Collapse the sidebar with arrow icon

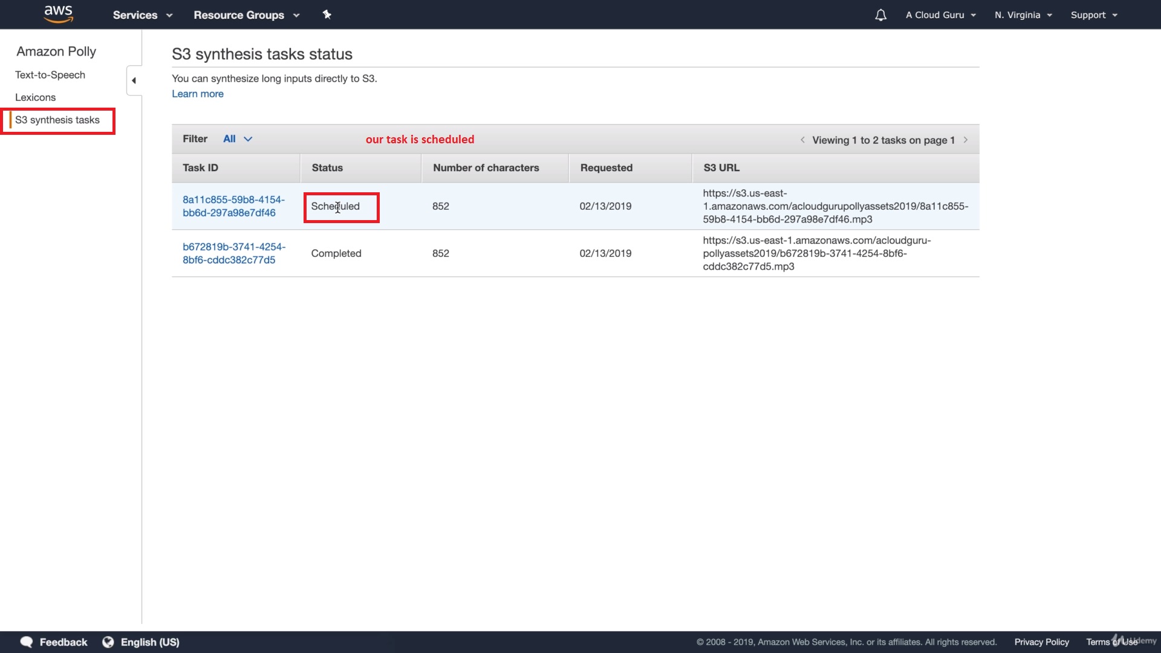134,80
